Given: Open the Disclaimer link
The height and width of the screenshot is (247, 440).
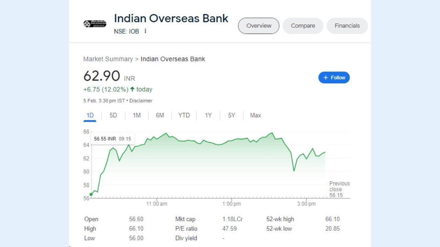Looking at the screenshot, I should point(141,101).
